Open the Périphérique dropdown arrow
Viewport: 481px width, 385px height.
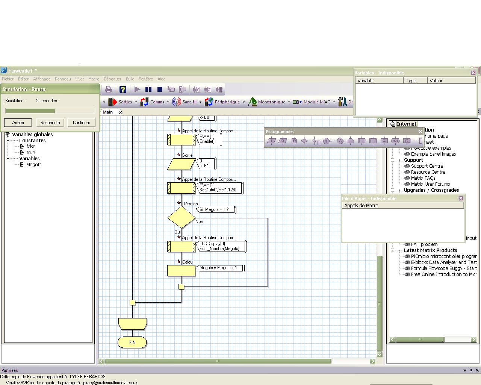(x=244, y=102)
